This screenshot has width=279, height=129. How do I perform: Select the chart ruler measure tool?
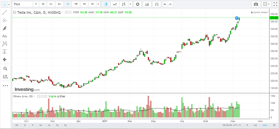coord(5,77)
